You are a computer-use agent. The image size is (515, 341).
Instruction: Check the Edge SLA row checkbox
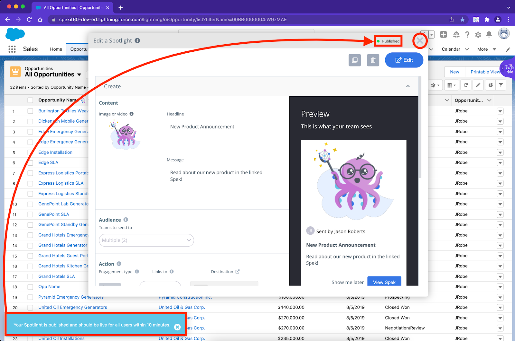[x=30, y=163]
